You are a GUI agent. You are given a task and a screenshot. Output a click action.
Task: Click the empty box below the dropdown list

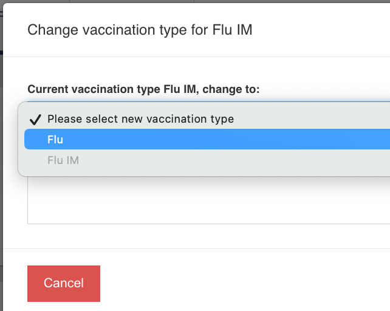[x=207, y=202]
